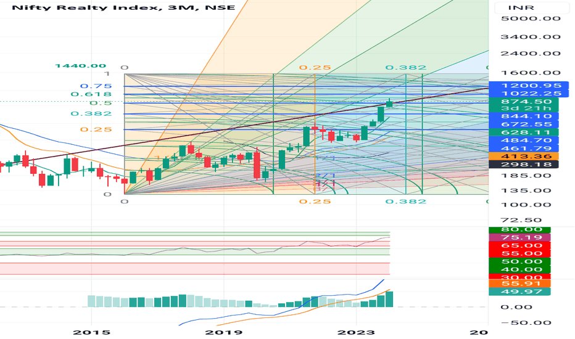Click the 0.5 Fibonacci level label

click(x=101, y=103)
